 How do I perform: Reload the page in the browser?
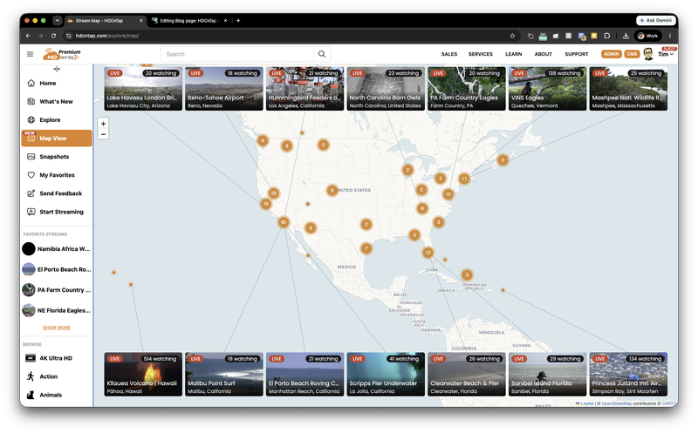coord(53,36)
